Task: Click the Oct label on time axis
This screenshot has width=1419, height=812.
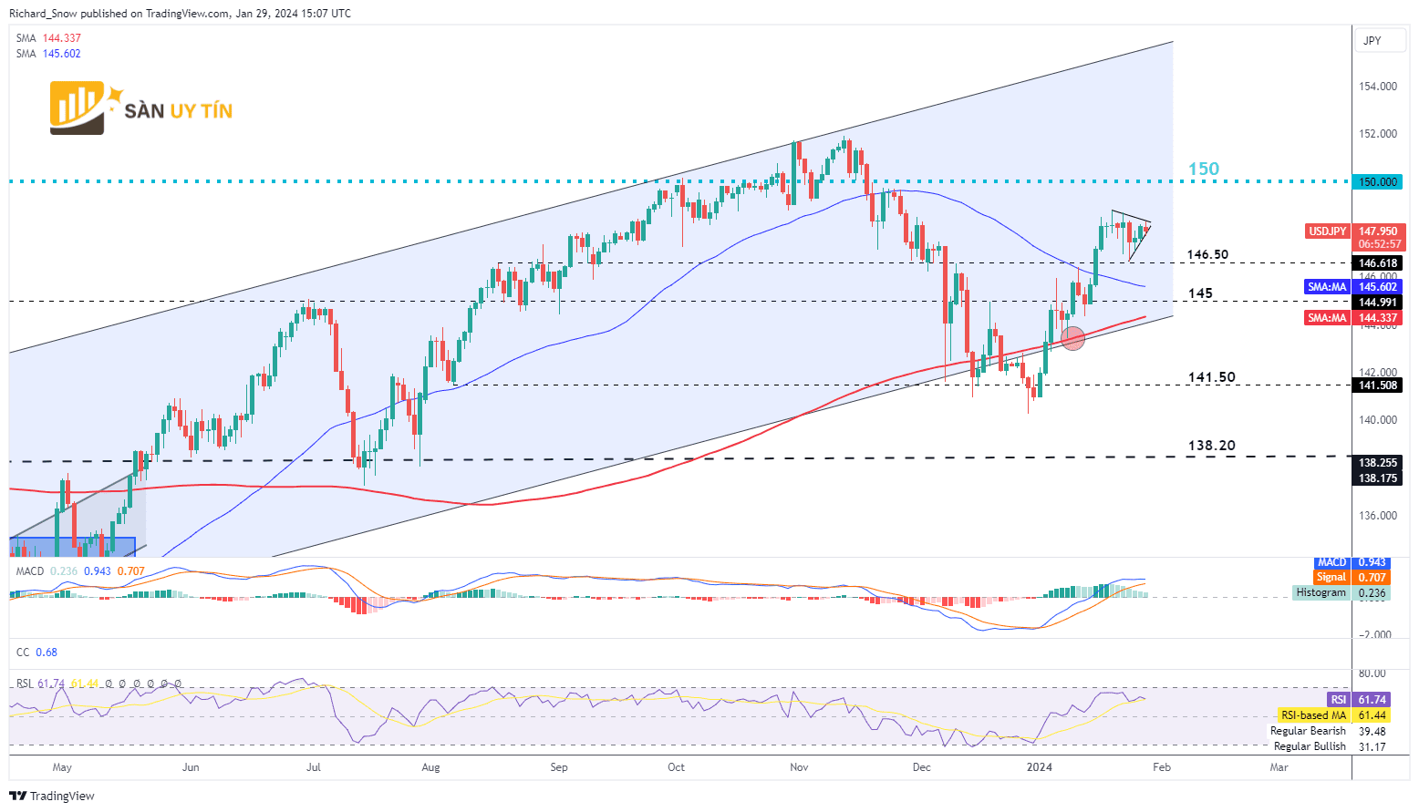Action: point(676,767)
